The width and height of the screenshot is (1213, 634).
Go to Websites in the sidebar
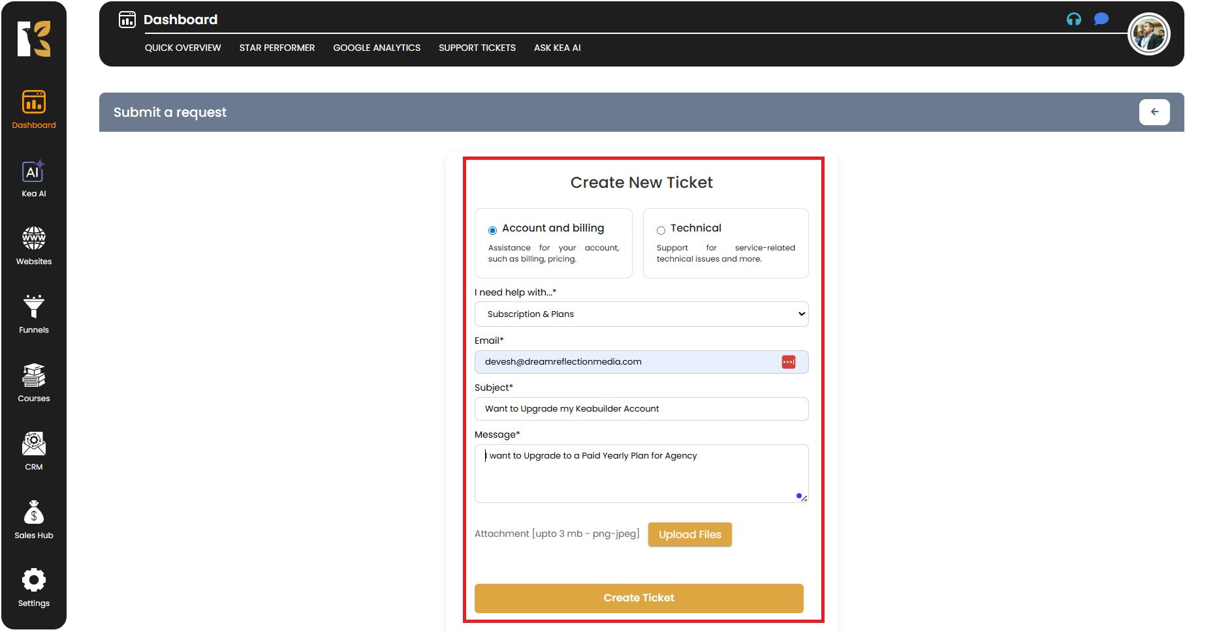[33, 239]
